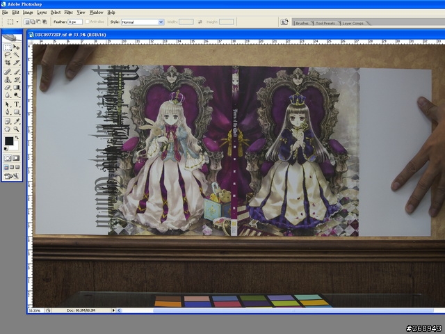Switch to Standard editing mode

click(x=8, y=158)
